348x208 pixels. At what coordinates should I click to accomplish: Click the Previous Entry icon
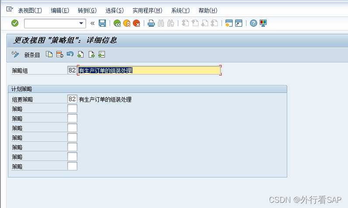(80, 55)
